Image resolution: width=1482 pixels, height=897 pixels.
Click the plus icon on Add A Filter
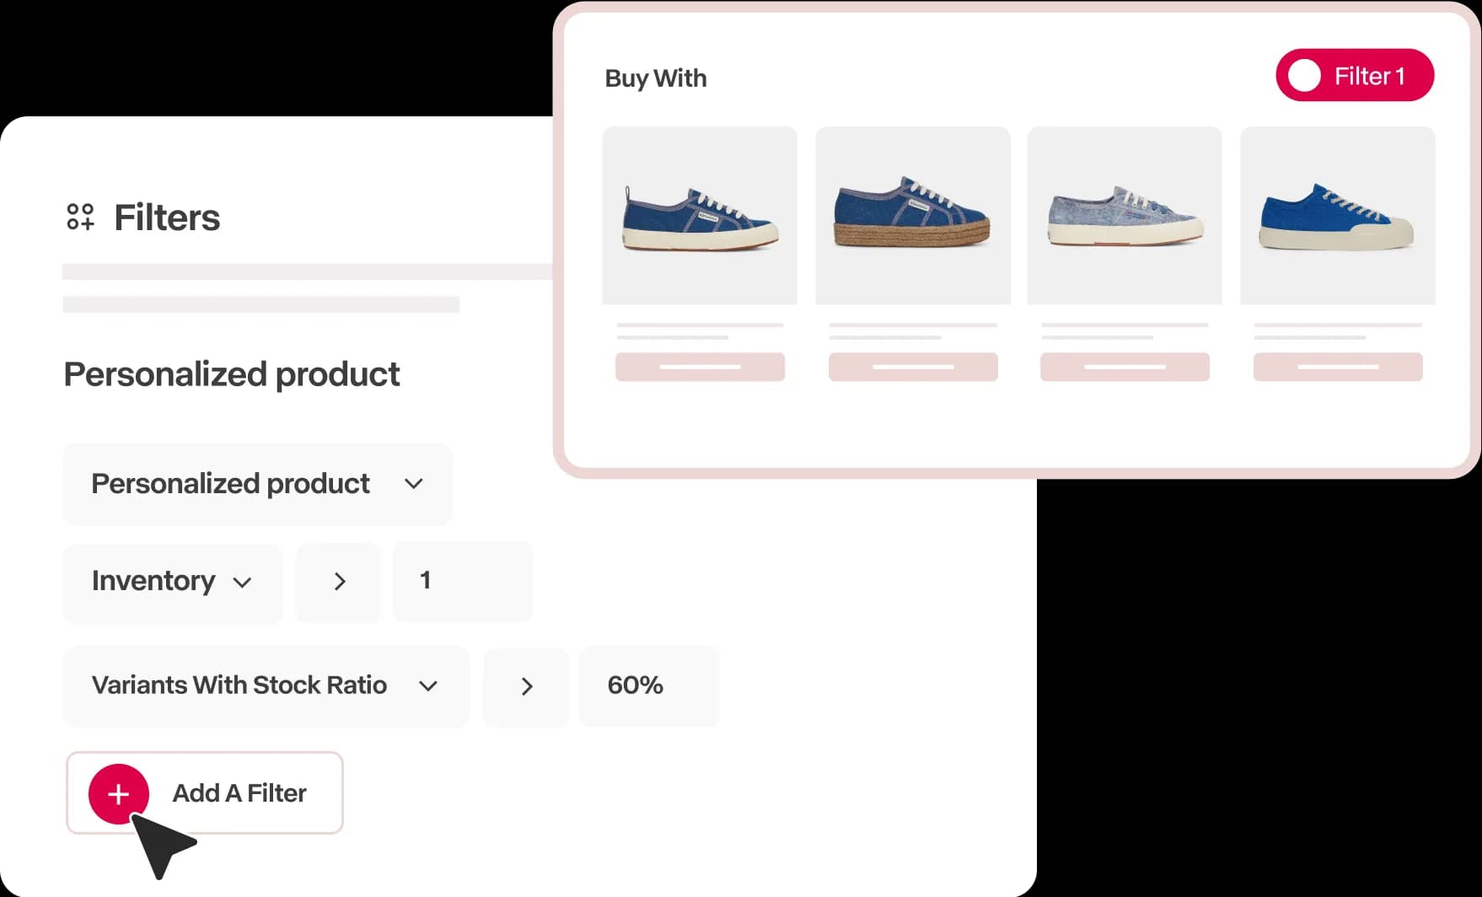pyautogui.click(x=118, y=793)
